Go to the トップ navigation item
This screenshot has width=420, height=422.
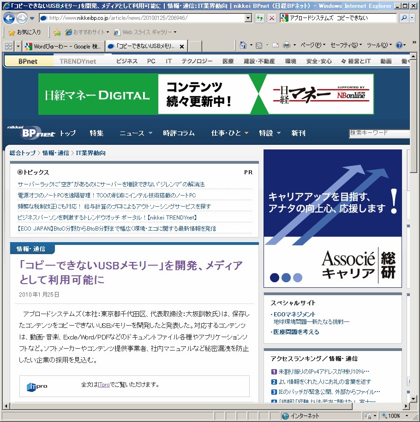68,133
